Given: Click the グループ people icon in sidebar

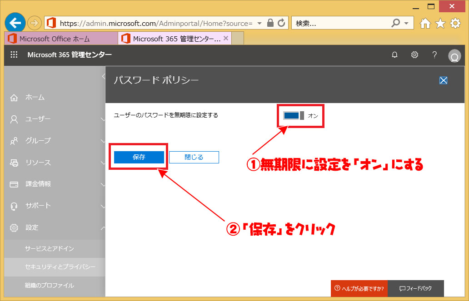Looking at the screenshot, I should point(14,141).
